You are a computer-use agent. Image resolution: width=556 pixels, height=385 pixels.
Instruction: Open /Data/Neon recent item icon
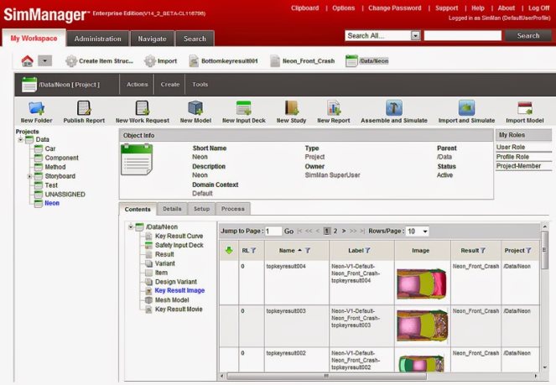[351, 61]
